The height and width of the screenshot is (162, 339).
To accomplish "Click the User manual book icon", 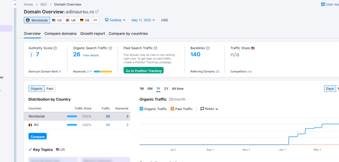I will point(323,4).
